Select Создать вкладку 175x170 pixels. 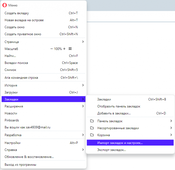click(43, 13)
